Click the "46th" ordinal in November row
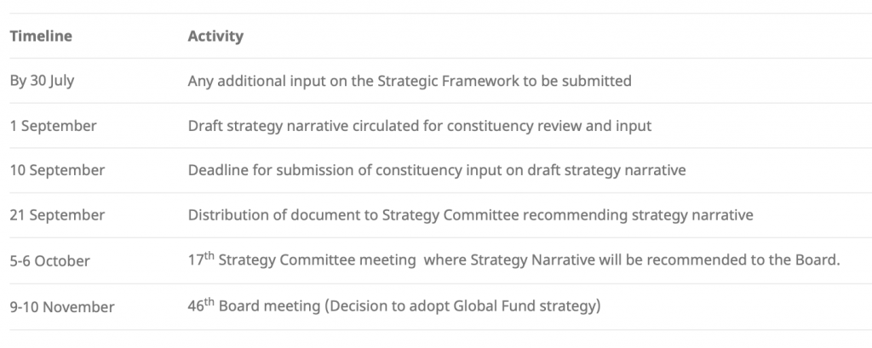The width and height of the screenshot is (872, 348). click(x=202, y=305)
